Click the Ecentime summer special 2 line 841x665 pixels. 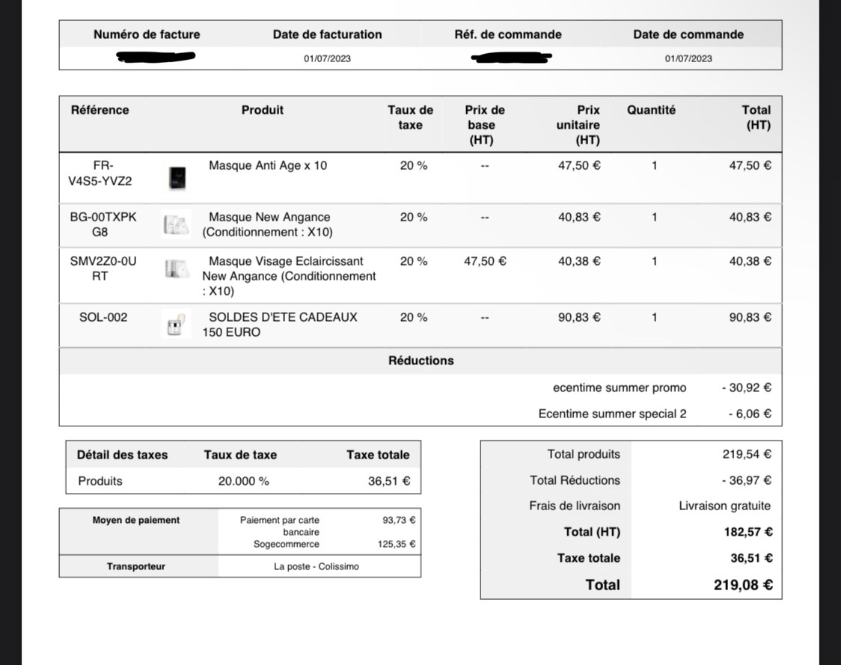612,414
